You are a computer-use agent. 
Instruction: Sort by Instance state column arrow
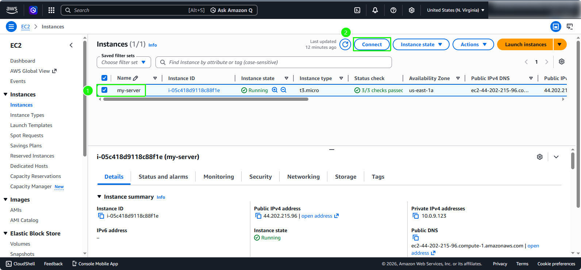pos(286,78)
